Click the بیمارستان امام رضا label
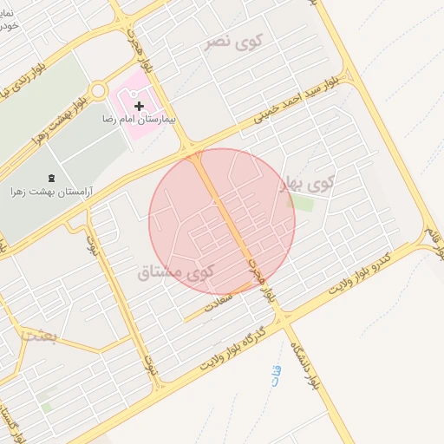Screen dimensions: 444x444 (139, 119)
